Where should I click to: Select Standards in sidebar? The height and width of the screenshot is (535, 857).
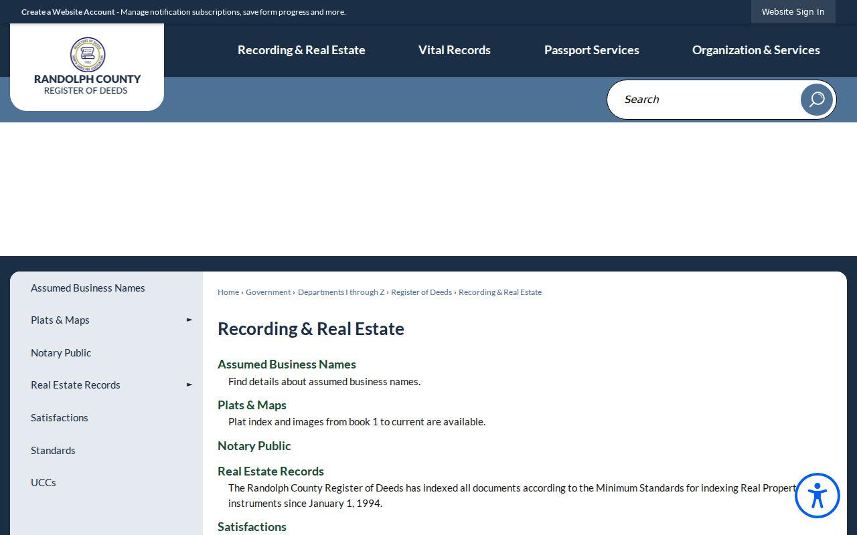pos(53,451)
